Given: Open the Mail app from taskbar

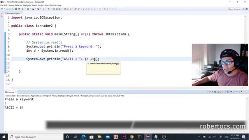Looking at the screenshot, I should coord(107,136).
